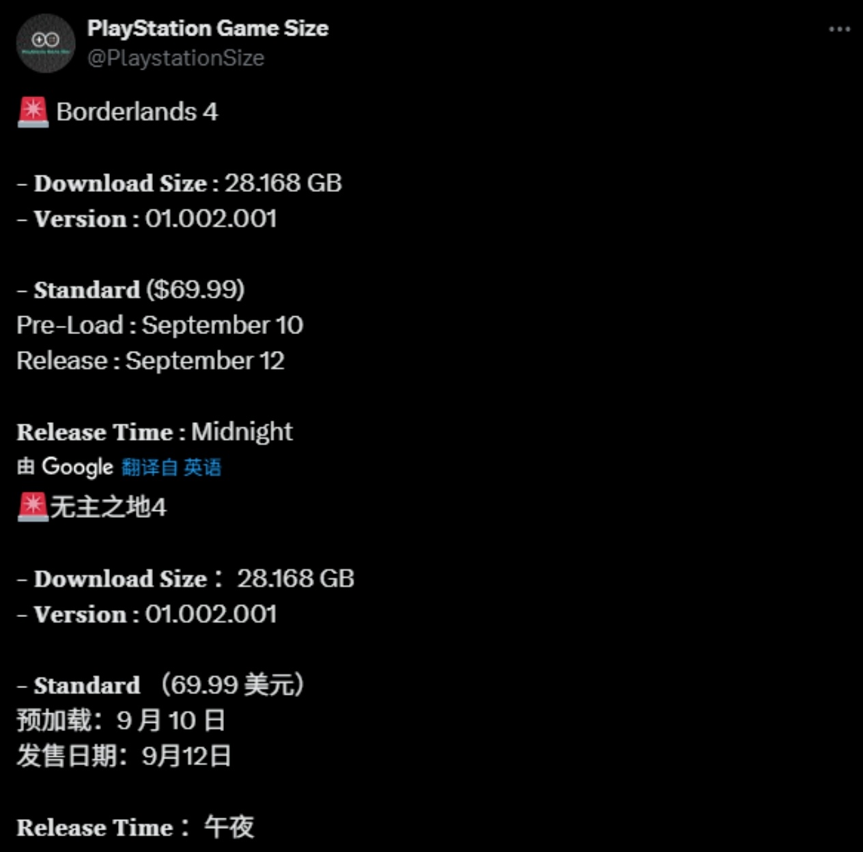
Task: Click the Release : September 12 line
Action: (x=150, y=361)
